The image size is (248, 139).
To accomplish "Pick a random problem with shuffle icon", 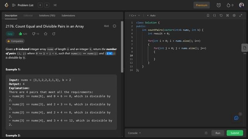I will pos(55,5).
